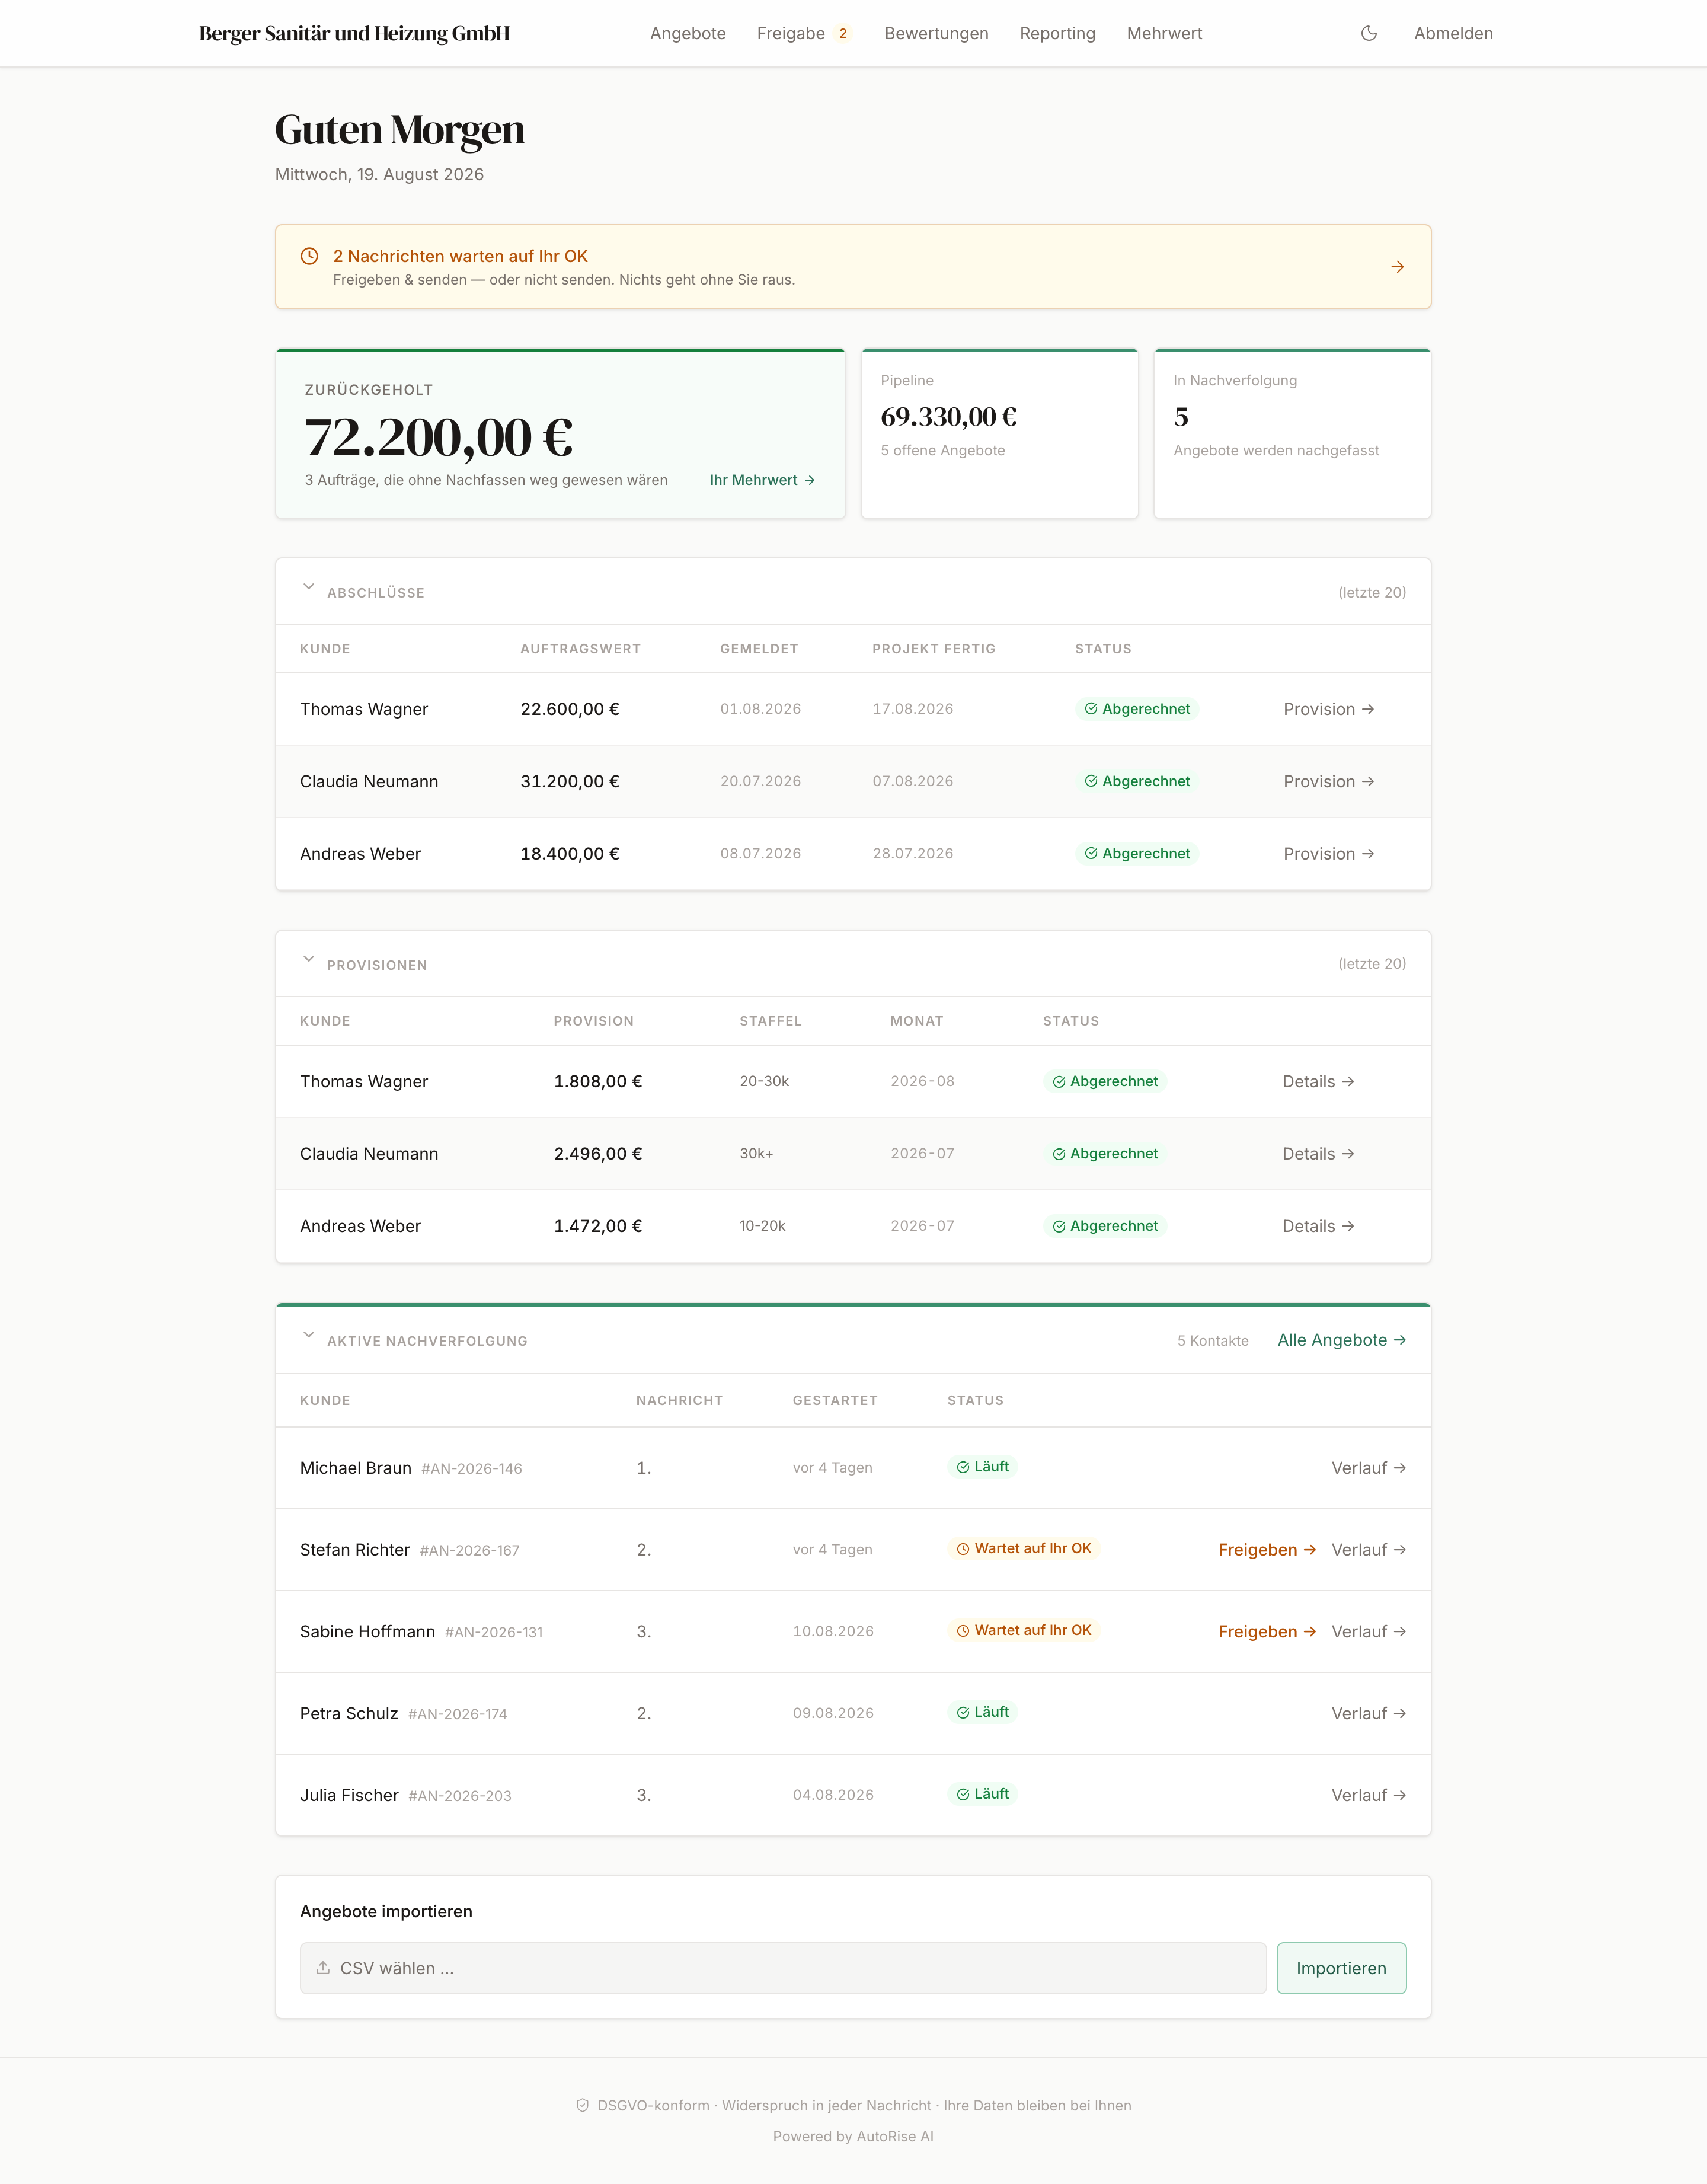Collapse the Abschlüsse section
1707x2184 pixels.
tap(309, 587)
